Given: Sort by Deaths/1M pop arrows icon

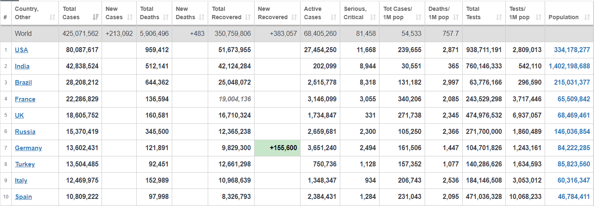Looking at the screenshot, I should (x=456, y=17).
